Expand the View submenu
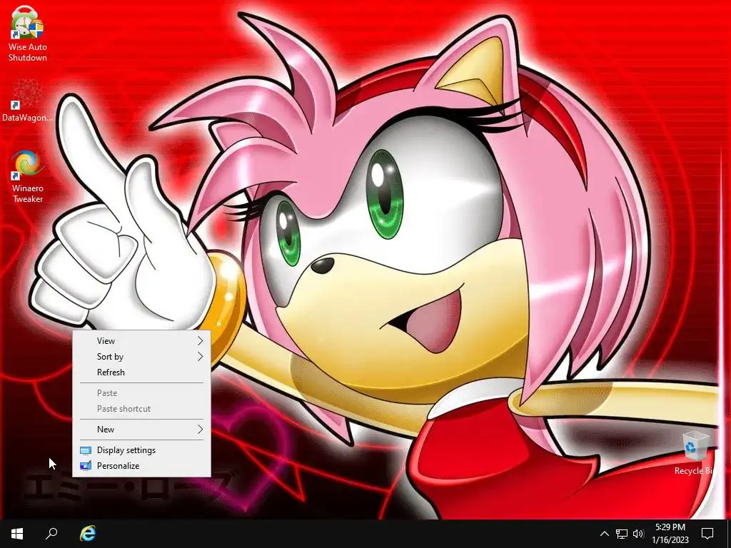 [142, 340]
